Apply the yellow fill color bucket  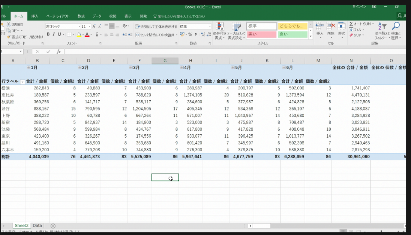click(x=79, y=34)
